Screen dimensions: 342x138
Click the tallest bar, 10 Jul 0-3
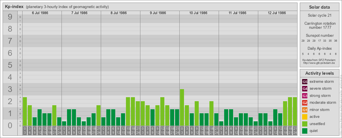182,107
